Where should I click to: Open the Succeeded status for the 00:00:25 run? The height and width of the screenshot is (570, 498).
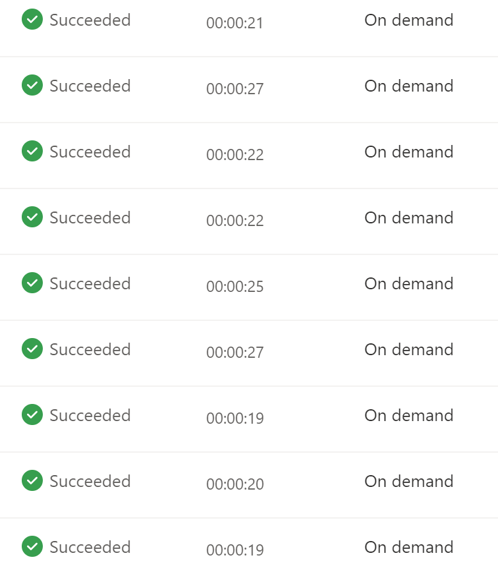click(90, 283)
